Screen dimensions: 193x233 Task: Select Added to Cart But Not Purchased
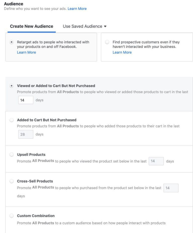(x=12, y=120)
